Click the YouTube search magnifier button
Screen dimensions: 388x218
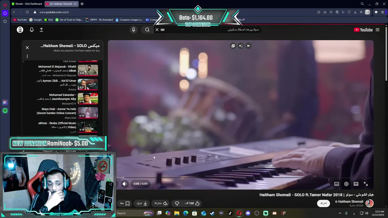pyautogui.click(x=147, y=30)
